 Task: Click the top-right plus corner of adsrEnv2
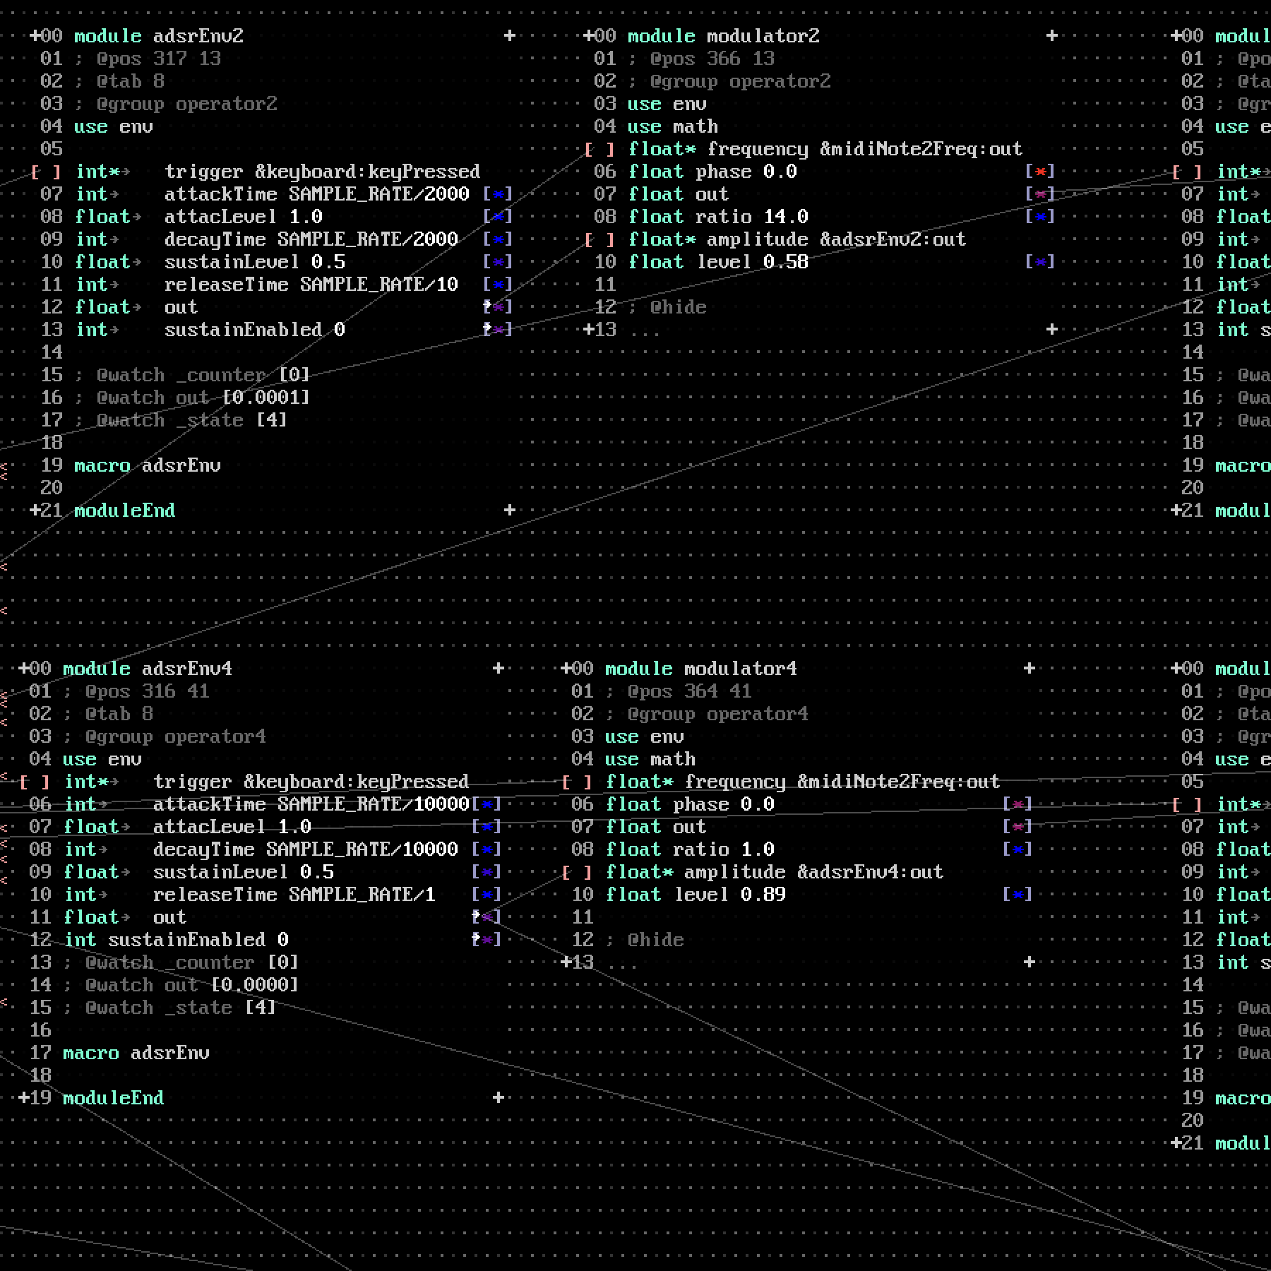point(509,36)
